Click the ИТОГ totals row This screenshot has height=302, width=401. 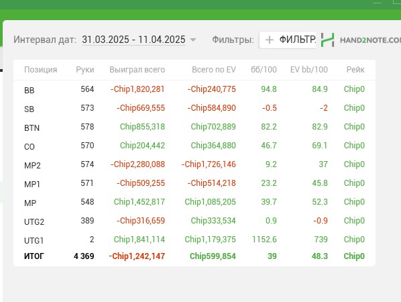point(194,256)
